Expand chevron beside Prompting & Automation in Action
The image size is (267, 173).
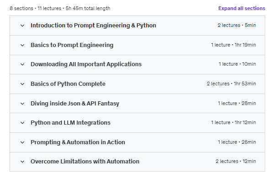click(22, 142)
